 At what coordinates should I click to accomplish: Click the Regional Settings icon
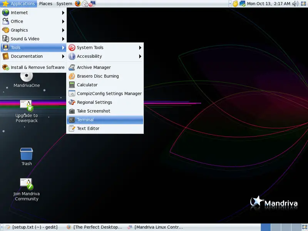point(72,102)
